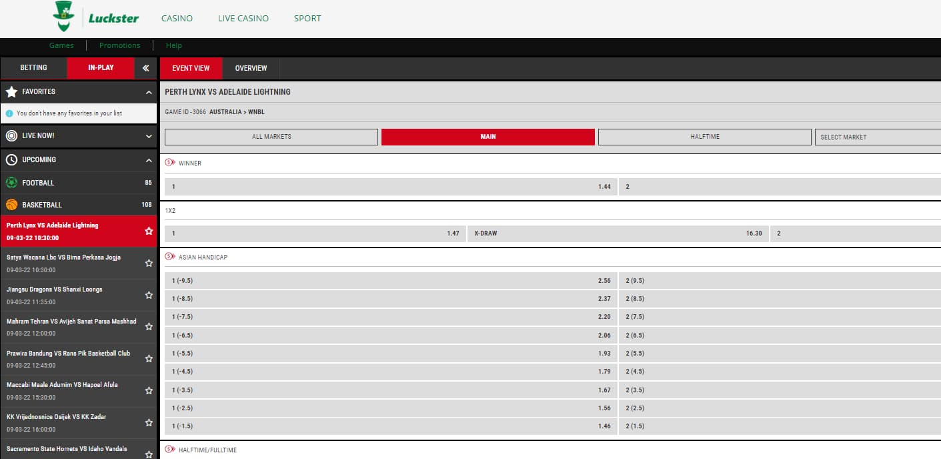Image resolution: width=941 pixels, height=459 pixels.
Task: Click the Live Now target icon
Action: 11,136
